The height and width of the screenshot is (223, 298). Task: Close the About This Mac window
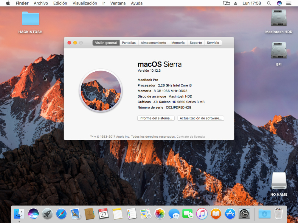pos(69,43)
